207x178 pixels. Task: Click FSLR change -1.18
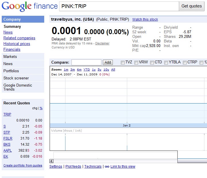tap(38, 138)
